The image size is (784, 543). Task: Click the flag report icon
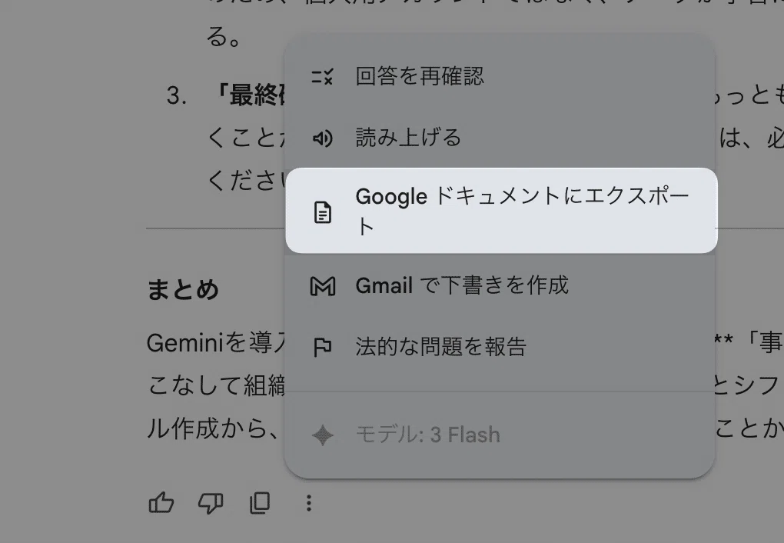pyautogui.click(x=322, y=348)
